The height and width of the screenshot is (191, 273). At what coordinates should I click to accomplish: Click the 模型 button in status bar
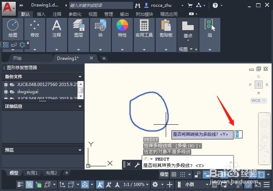pos(164,174)
